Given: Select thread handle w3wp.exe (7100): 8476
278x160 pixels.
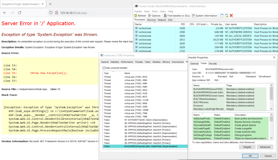Looking at the screenshot, I should click(x=145, y=77).
